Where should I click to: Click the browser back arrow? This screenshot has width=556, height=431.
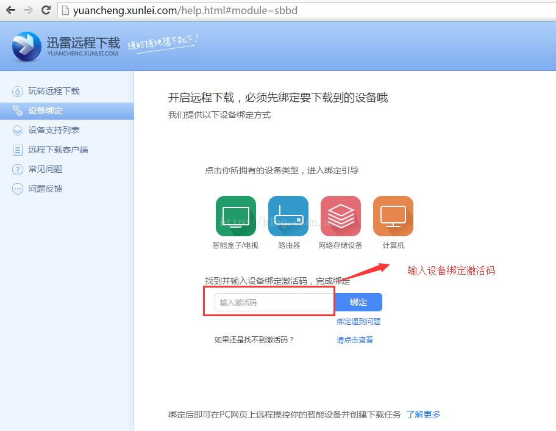pyautogui.click(x=10, y=10)
